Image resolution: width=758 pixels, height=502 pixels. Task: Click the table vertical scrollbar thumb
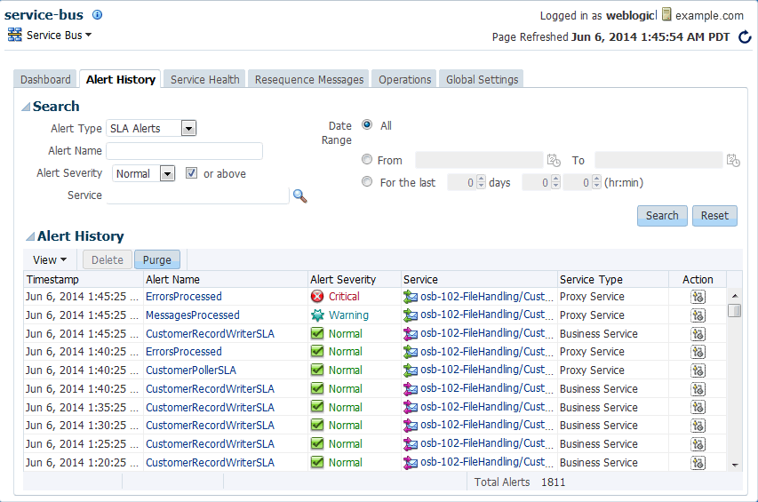coord(734,310)
